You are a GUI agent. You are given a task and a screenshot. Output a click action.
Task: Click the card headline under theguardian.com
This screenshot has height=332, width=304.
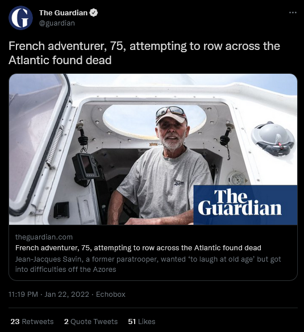(x=138, y=248)
